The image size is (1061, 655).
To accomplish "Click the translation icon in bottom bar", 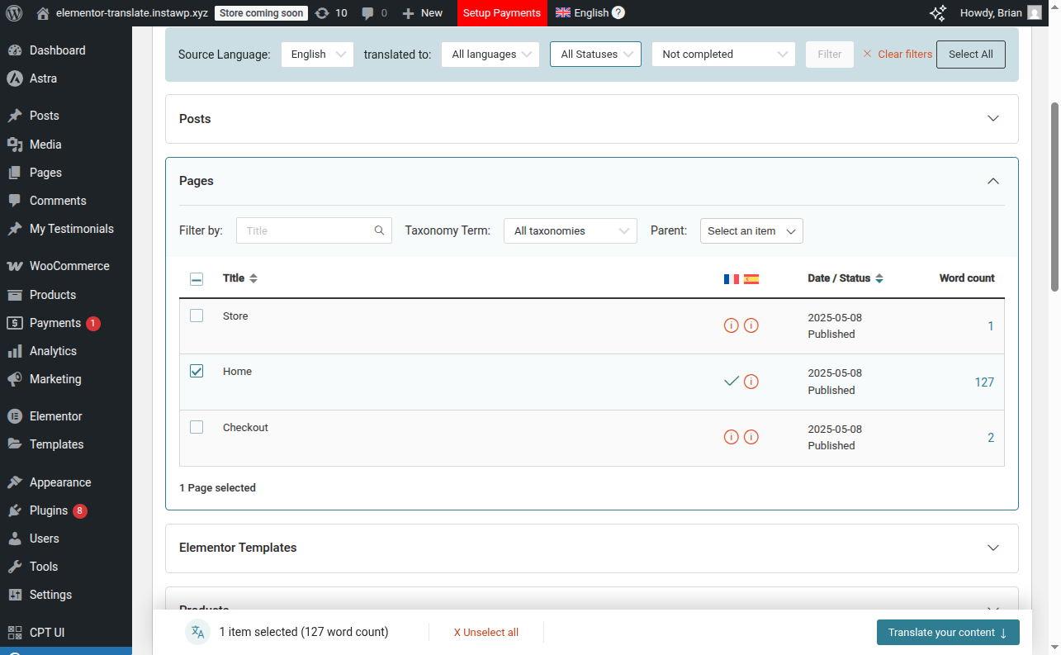I will pyautogui.click(x=197, y=632).
